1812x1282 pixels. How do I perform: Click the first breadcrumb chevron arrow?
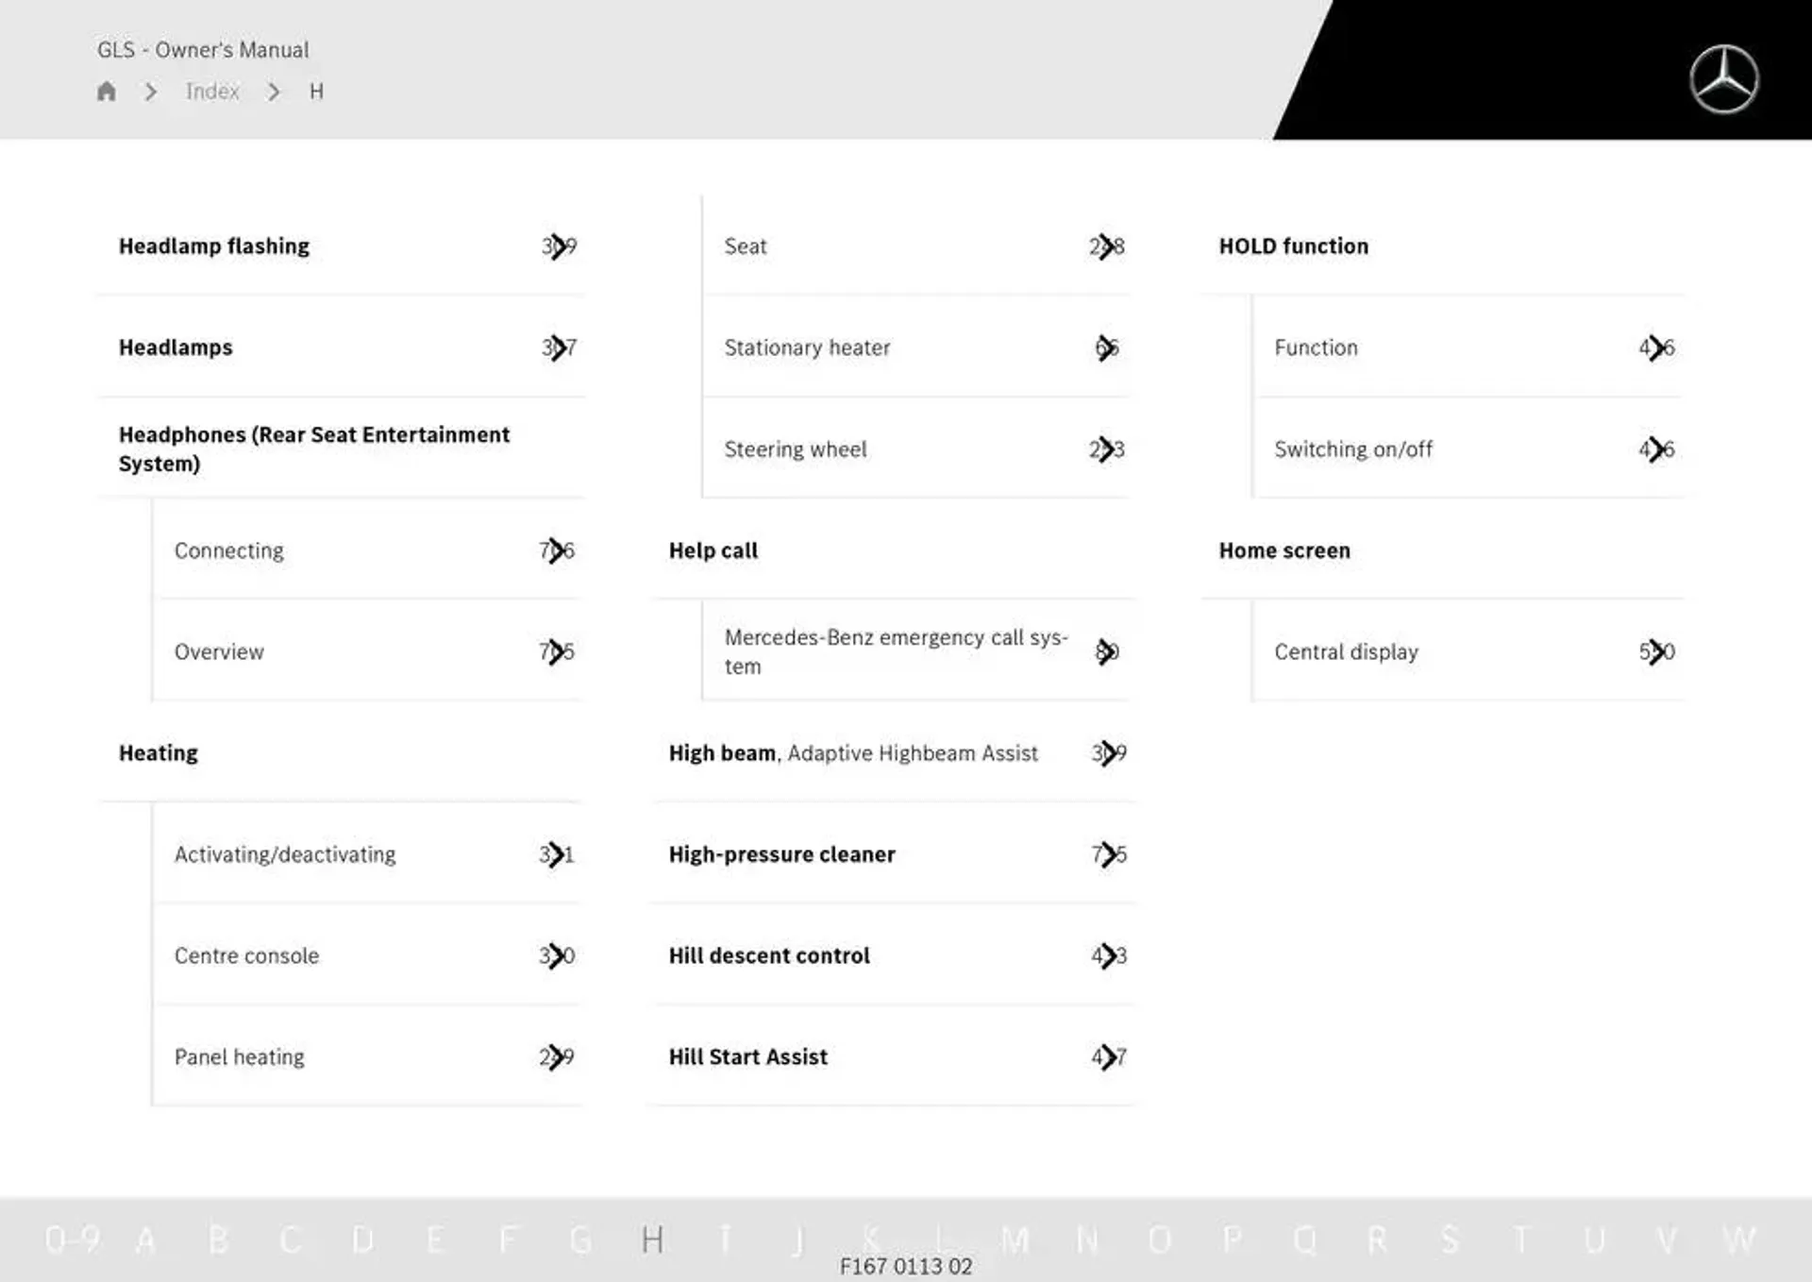pos(153,91)
